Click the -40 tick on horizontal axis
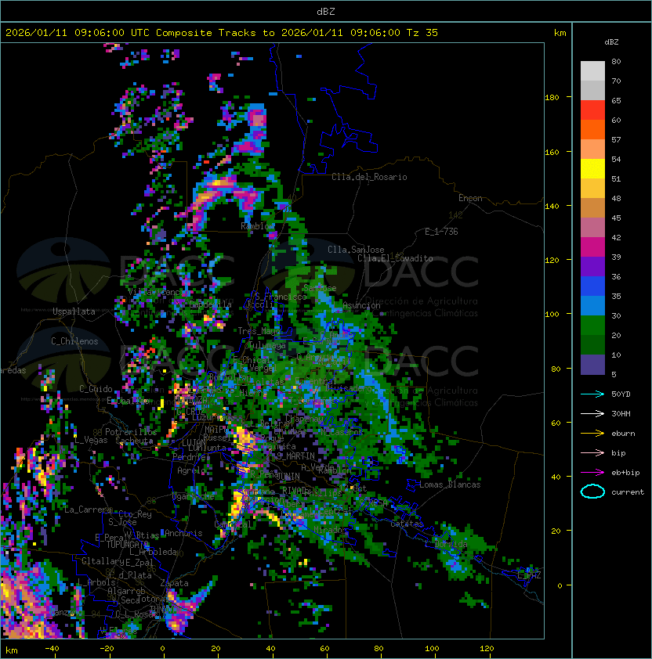This screenshot has height=659, width=652. coord(52,649)
